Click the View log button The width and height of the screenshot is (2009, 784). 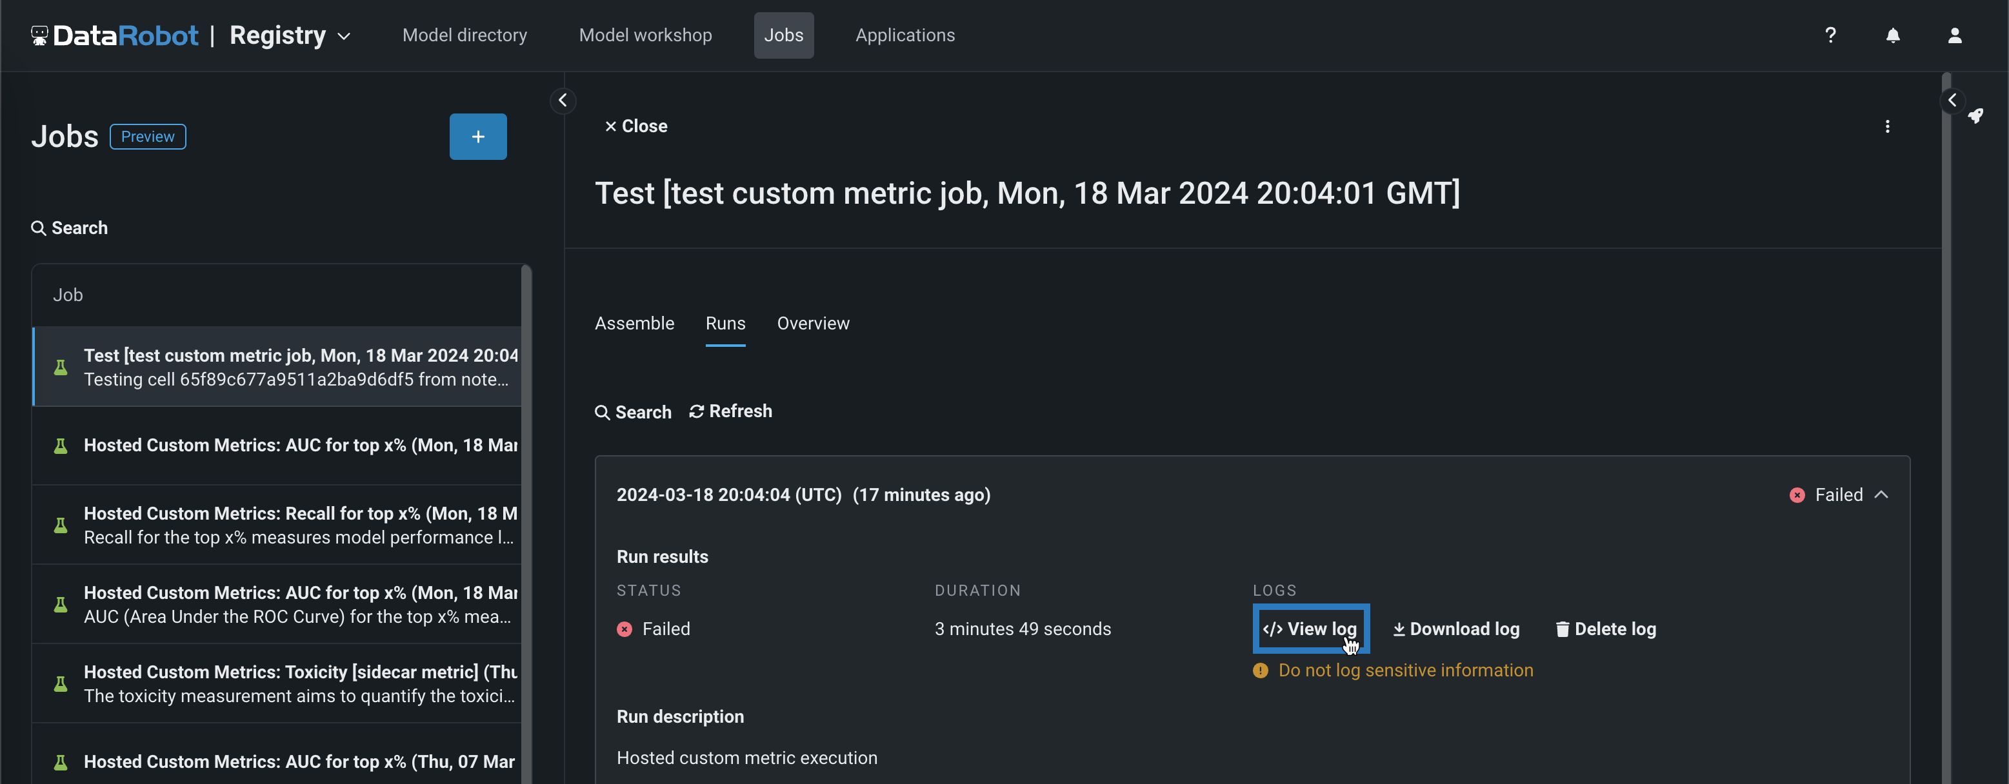(1310, 629)
